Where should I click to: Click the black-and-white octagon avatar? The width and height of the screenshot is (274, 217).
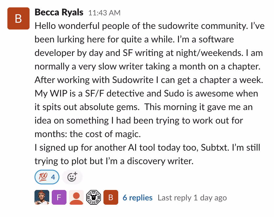[x=93, y=197]
